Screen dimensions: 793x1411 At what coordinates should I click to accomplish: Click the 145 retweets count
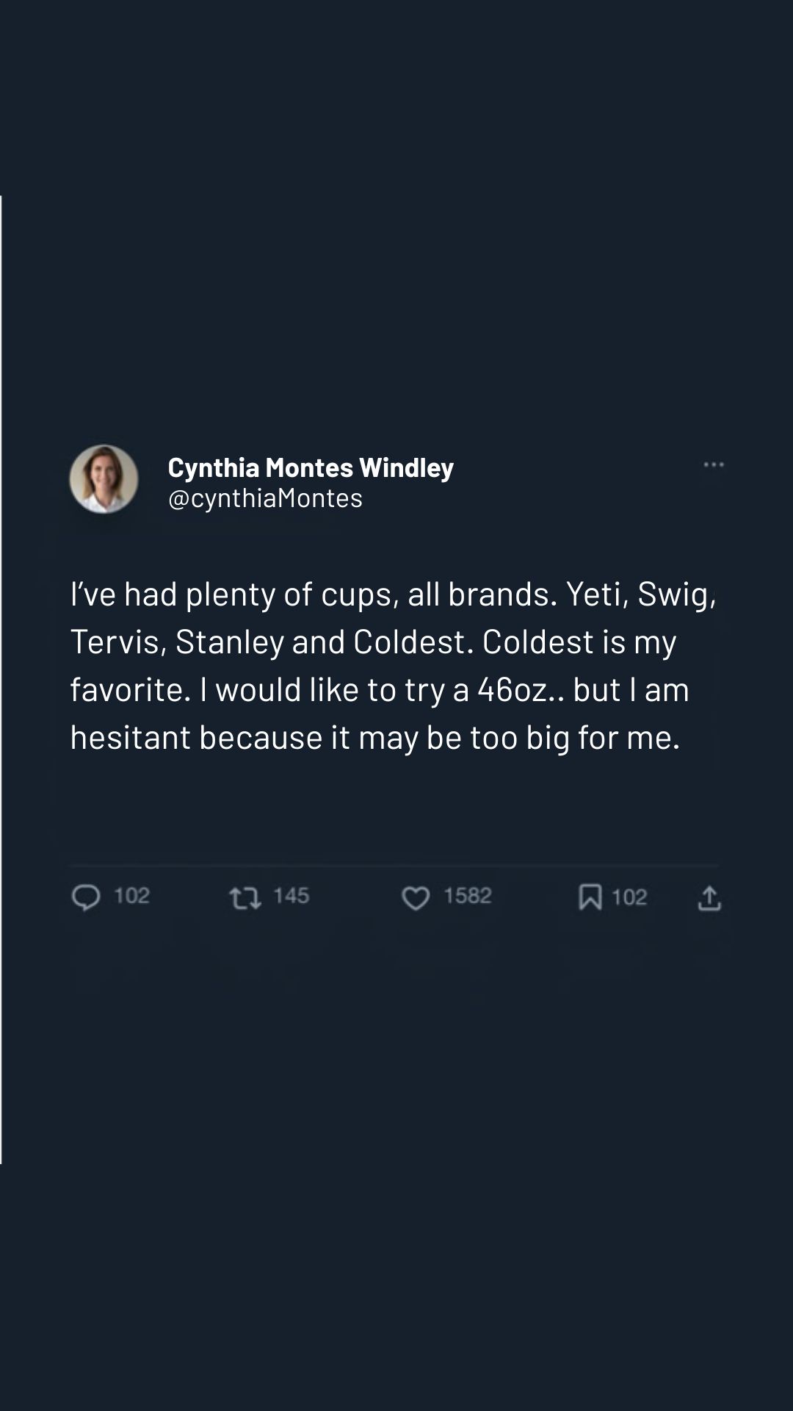pyautogui.click(x=292, y=896)
